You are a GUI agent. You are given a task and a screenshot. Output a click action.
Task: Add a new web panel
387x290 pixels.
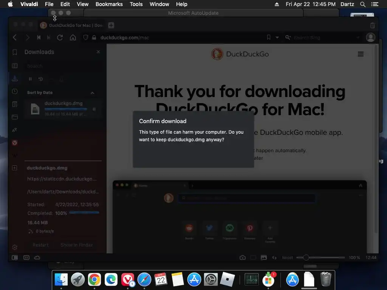pos(15,168)
